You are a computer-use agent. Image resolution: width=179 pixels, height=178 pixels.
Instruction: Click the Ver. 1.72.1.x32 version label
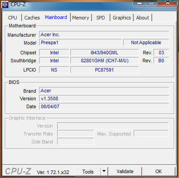coord(53,172)
